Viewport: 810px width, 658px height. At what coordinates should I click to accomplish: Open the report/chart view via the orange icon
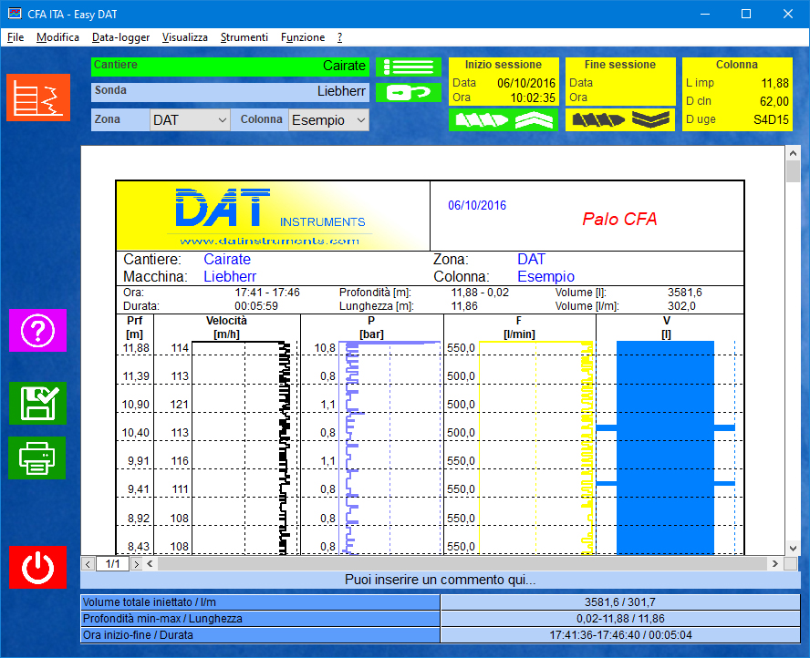click(x=37, y=97)
